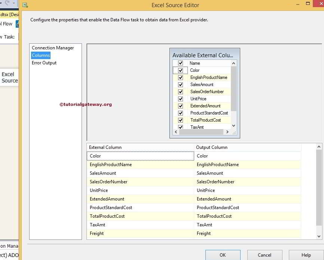Uncheck the Name column checkbox

point(180,63)
